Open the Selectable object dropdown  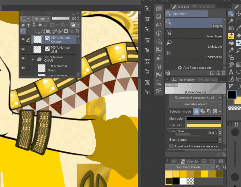coord(196,104)
